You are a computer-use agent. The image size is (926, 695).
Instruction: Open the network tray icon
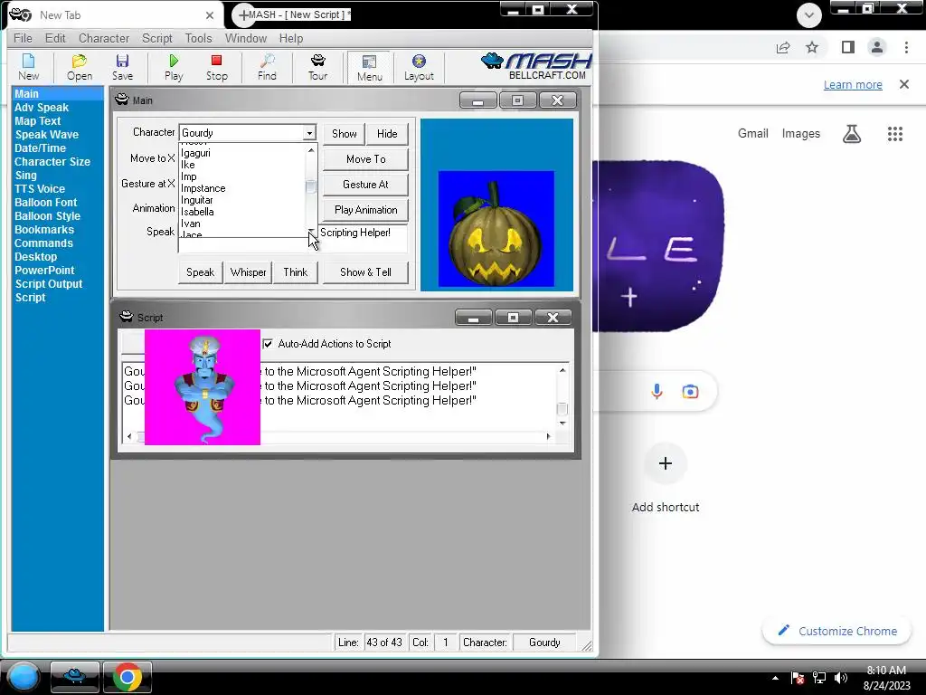(819, 678)
